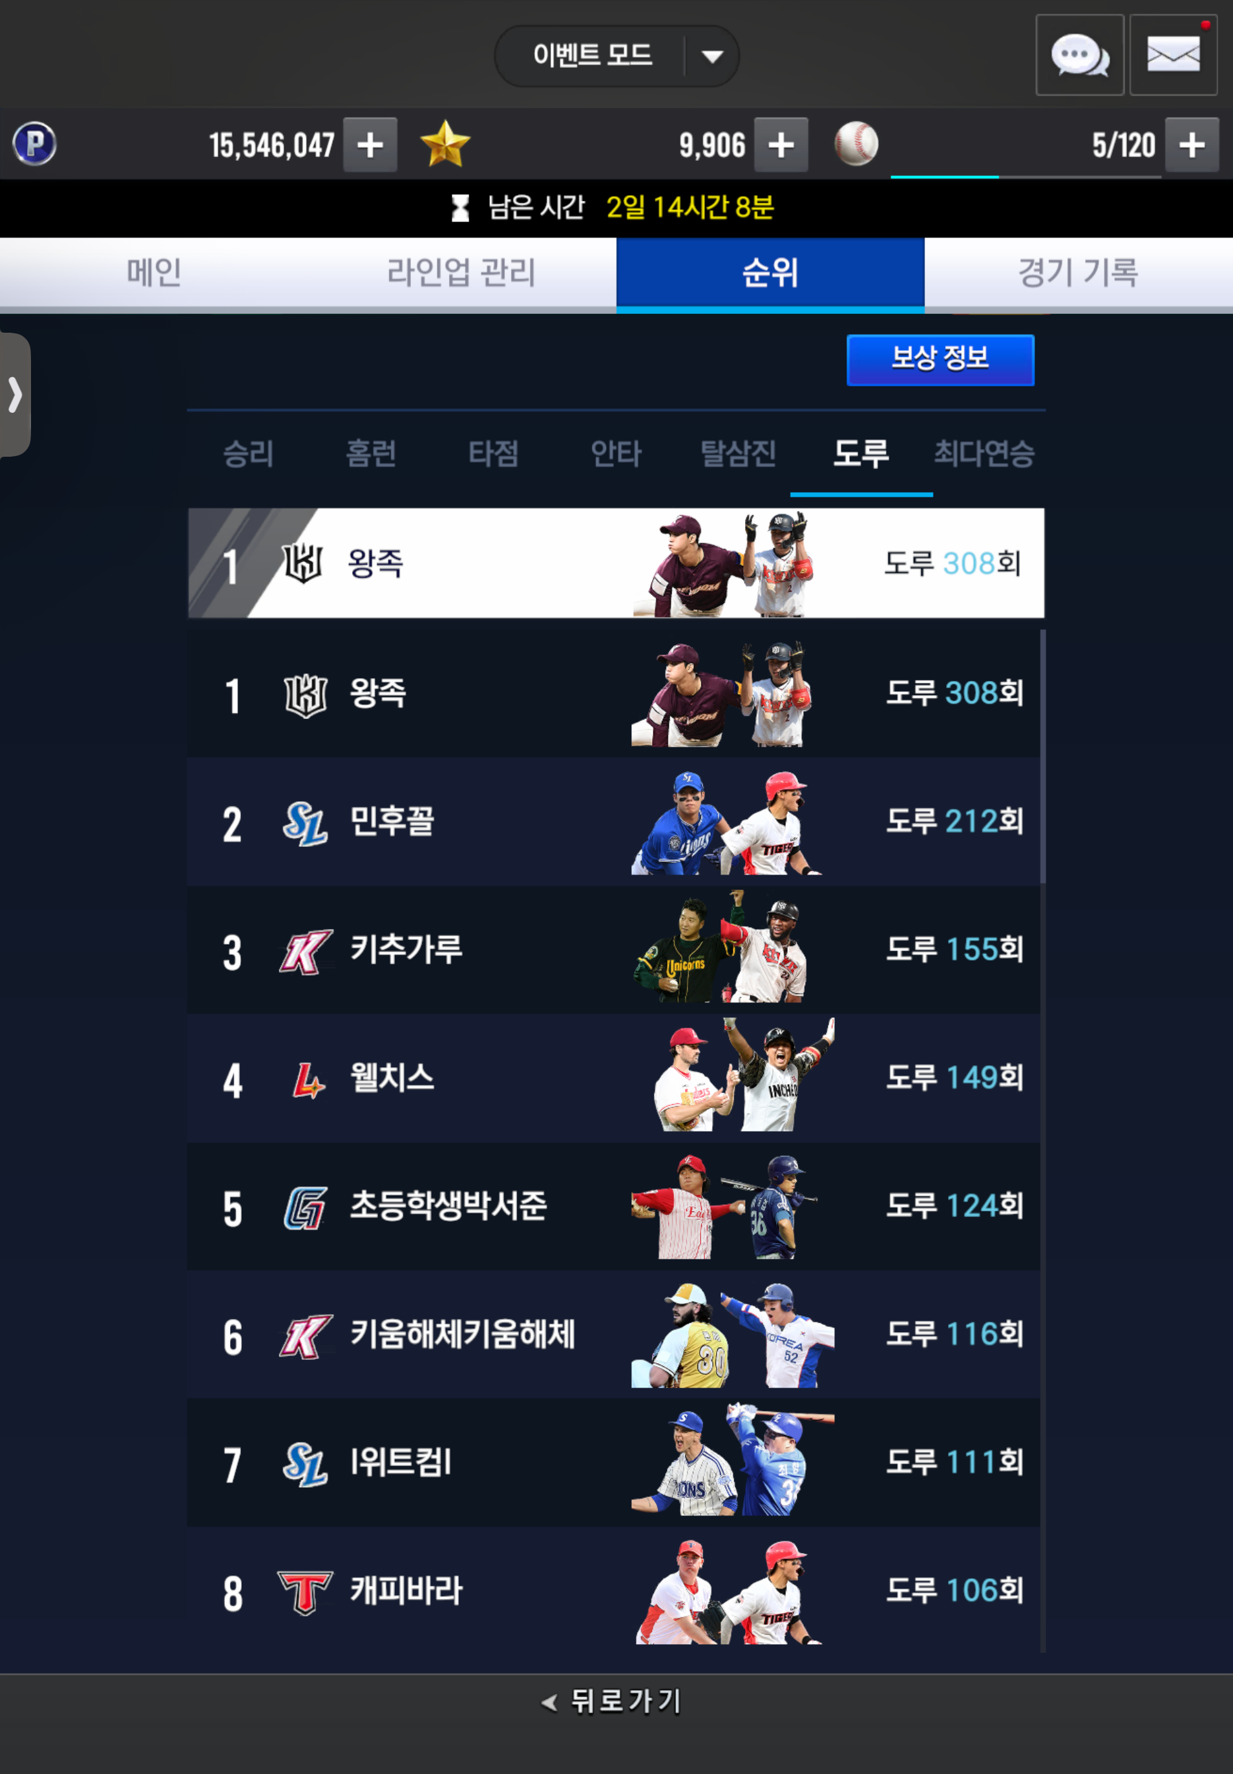
Task: Add points with plus next to 15,546,047
Action: [370, 145]
